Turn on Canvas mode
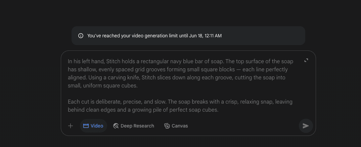 [x=176, y=126]
